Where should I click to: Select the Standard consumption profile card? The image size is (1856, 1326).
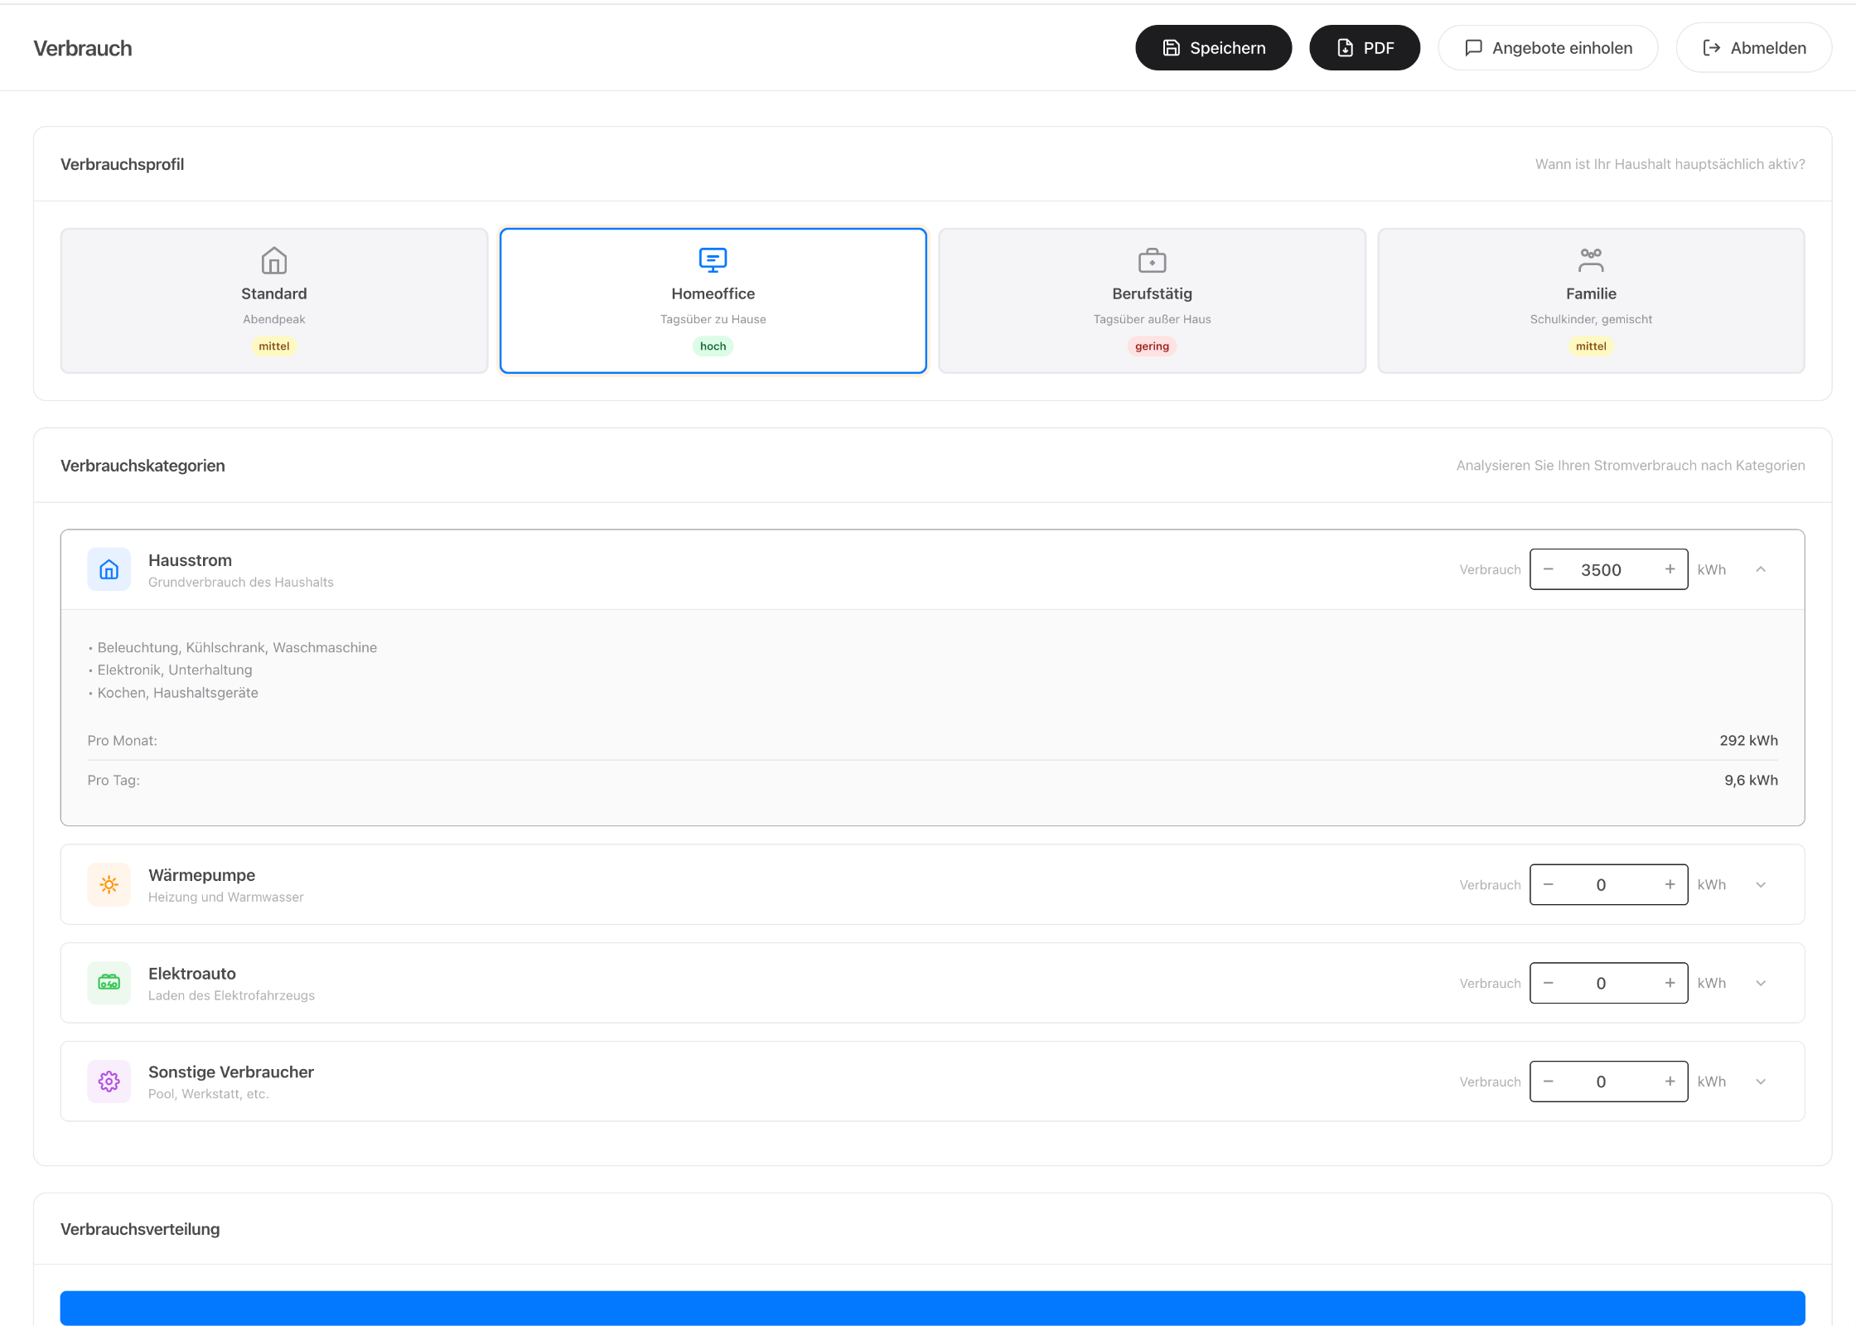tap(274, 301)
